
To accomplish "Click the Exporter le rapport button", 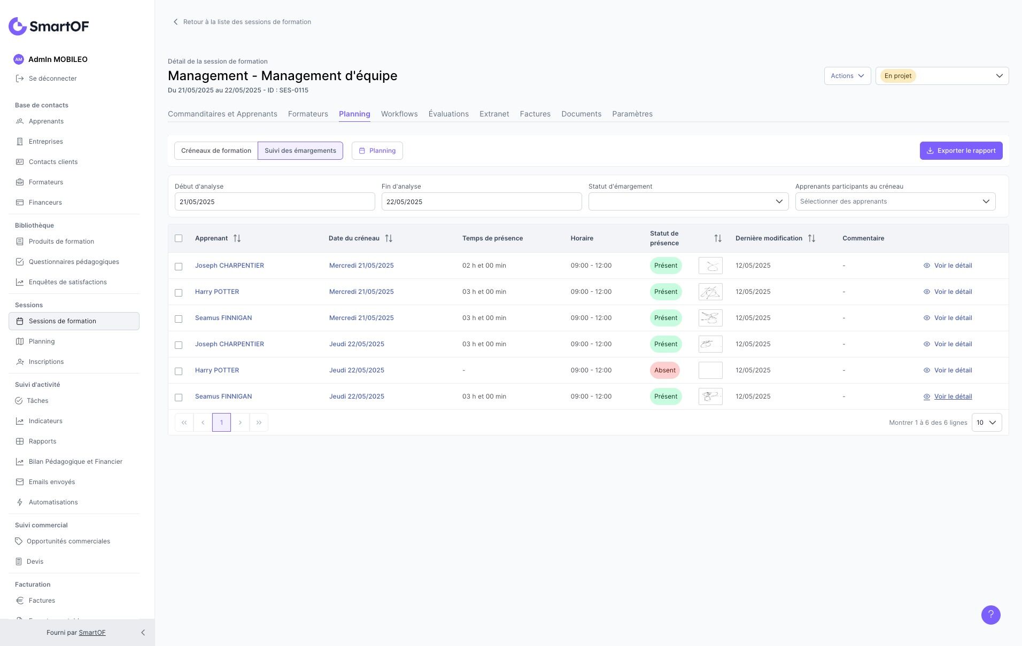I will tap(961, 151).
